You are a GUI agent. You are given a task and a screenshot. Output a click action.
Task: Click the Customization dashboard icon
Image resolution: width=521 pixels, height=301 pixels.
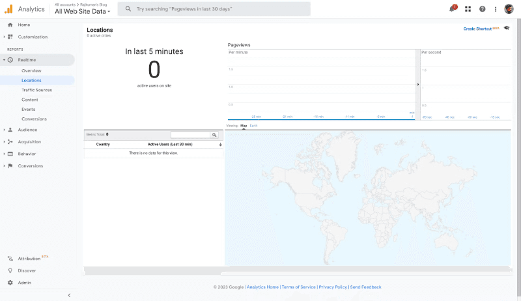point(10,36)
